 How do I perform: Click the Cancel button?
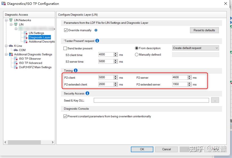(166, 149)
